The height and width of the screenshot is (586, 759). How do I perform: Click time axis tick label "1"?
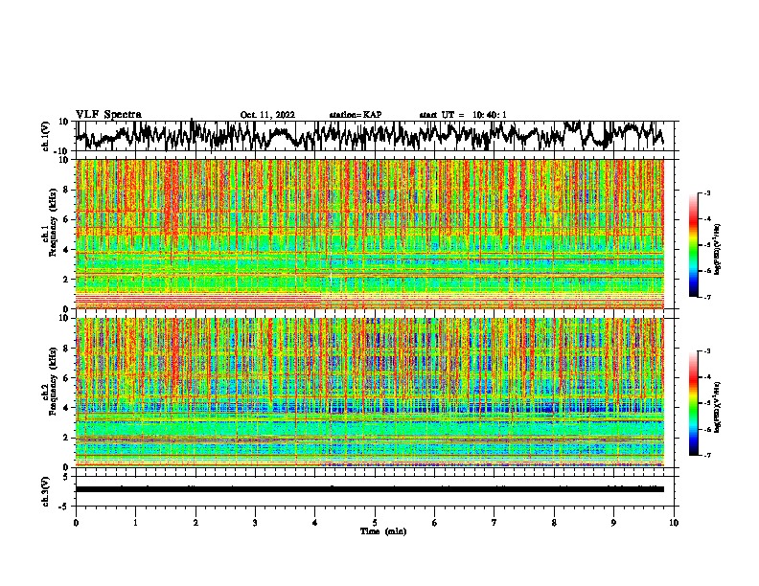(135, 523)
